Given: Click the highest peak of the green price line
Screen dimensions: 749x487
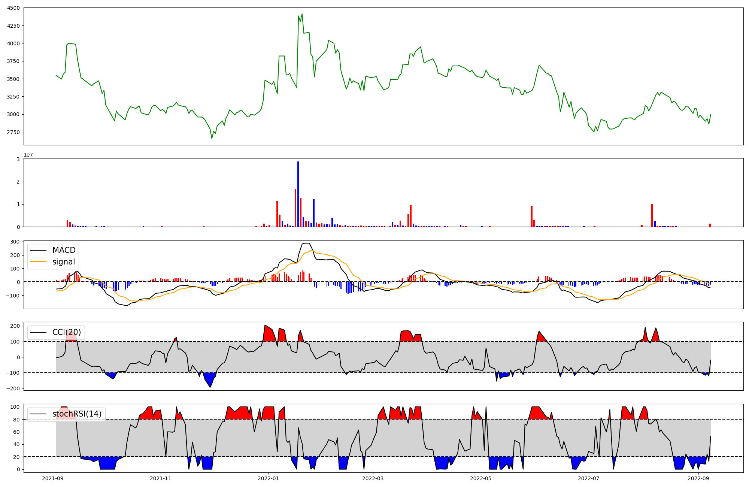Looking at the screenshot, I should [x=302, y=14].
